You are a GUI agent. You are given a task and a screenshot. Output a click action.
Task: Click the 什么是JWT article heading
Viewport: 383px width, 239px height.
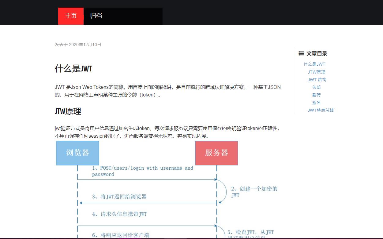[73, 69]
